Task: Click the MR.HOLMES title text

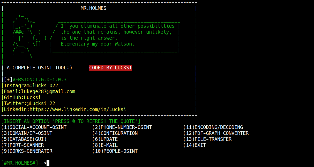Action: point(94,8)
